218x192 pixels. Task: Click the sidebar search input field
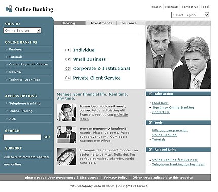pyautogui.click(x=22, y=137)
